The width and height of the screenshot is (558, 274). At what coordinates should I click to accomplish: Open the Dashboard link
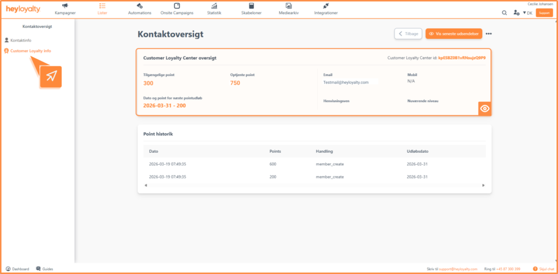click(21, 269)
